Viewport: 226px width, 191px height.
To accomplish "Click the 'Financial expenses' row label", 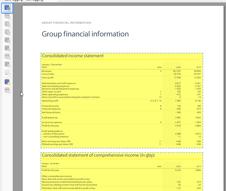I will (x=51, y=109).
